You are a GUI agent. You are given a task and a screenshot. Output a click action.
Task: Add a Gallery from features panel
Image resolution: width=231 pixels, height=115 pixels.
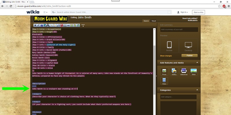[x=174, y=72]
